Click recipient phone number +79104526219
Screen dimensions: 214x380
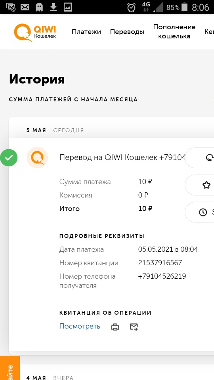tap(162, 276)
